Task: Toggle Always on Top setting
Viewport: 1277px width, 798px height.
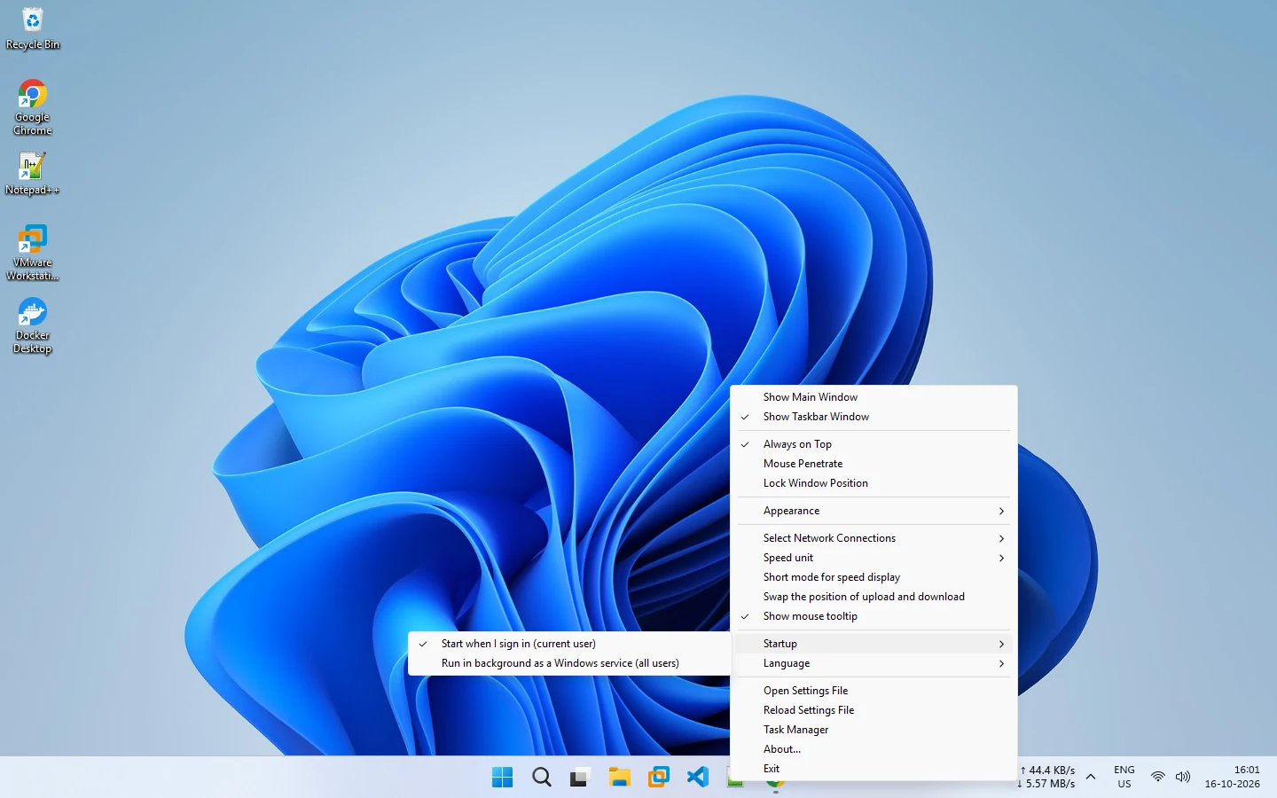Action: 874,444
